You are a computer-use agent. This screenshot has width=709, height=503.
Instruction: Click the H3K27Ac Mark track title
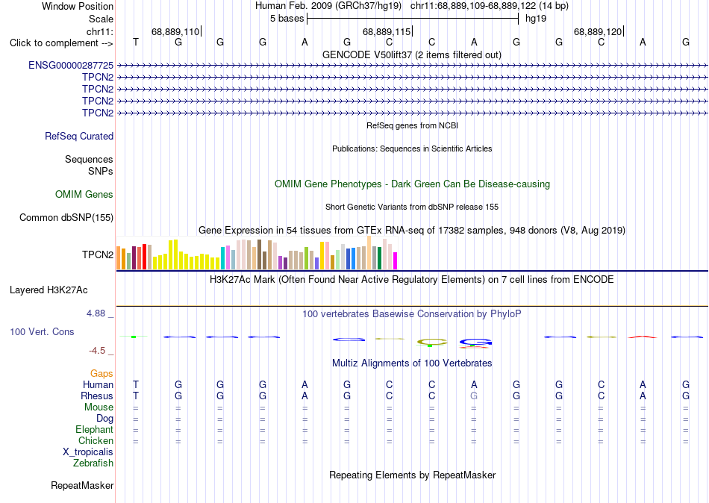point(412,280)
